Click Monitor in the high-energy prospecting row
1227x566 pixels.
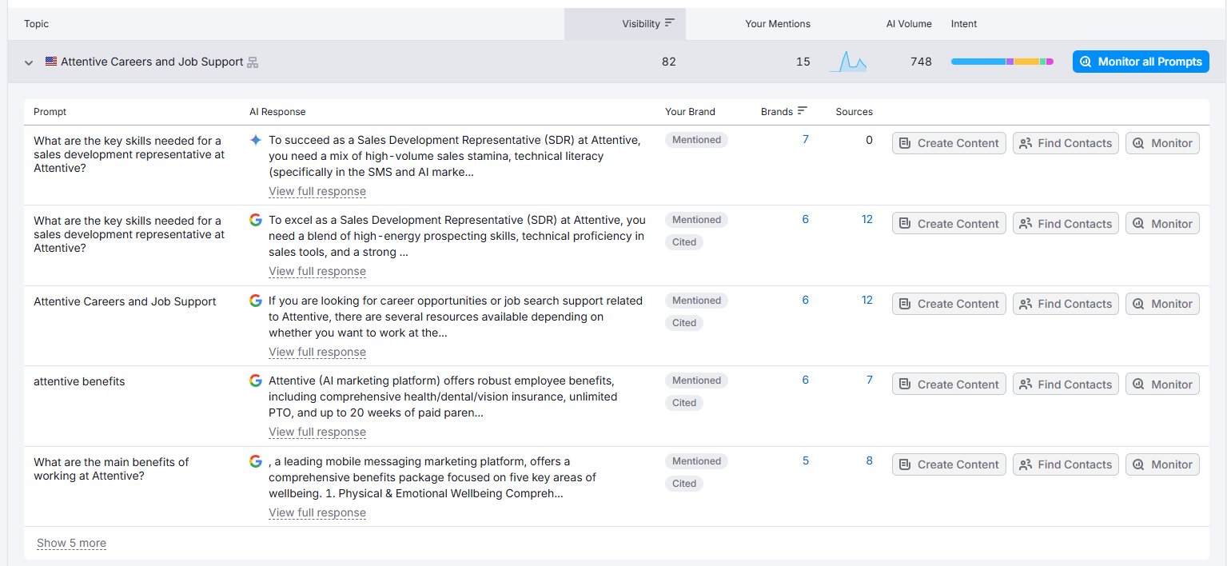point(1162,224)
